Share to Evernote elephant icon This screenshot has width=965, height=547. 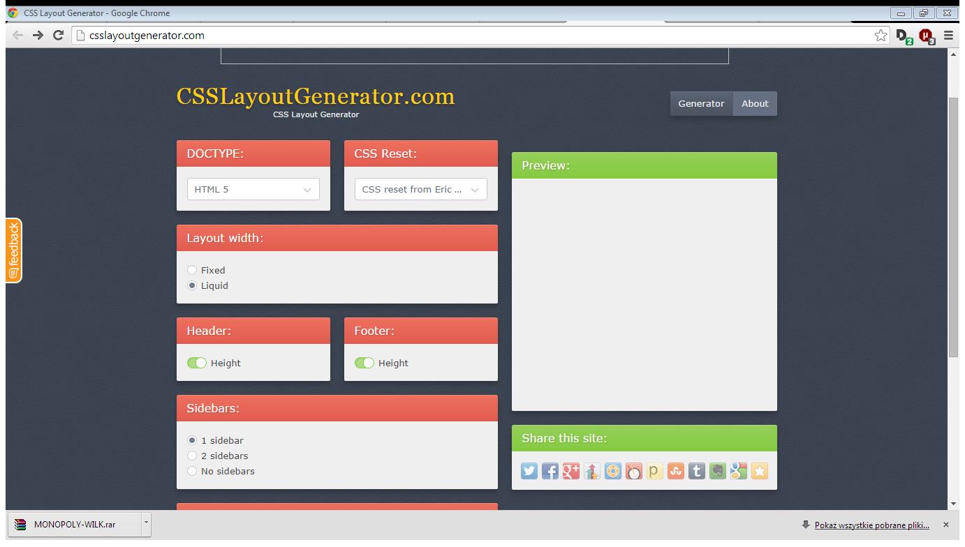click(718, 471)
